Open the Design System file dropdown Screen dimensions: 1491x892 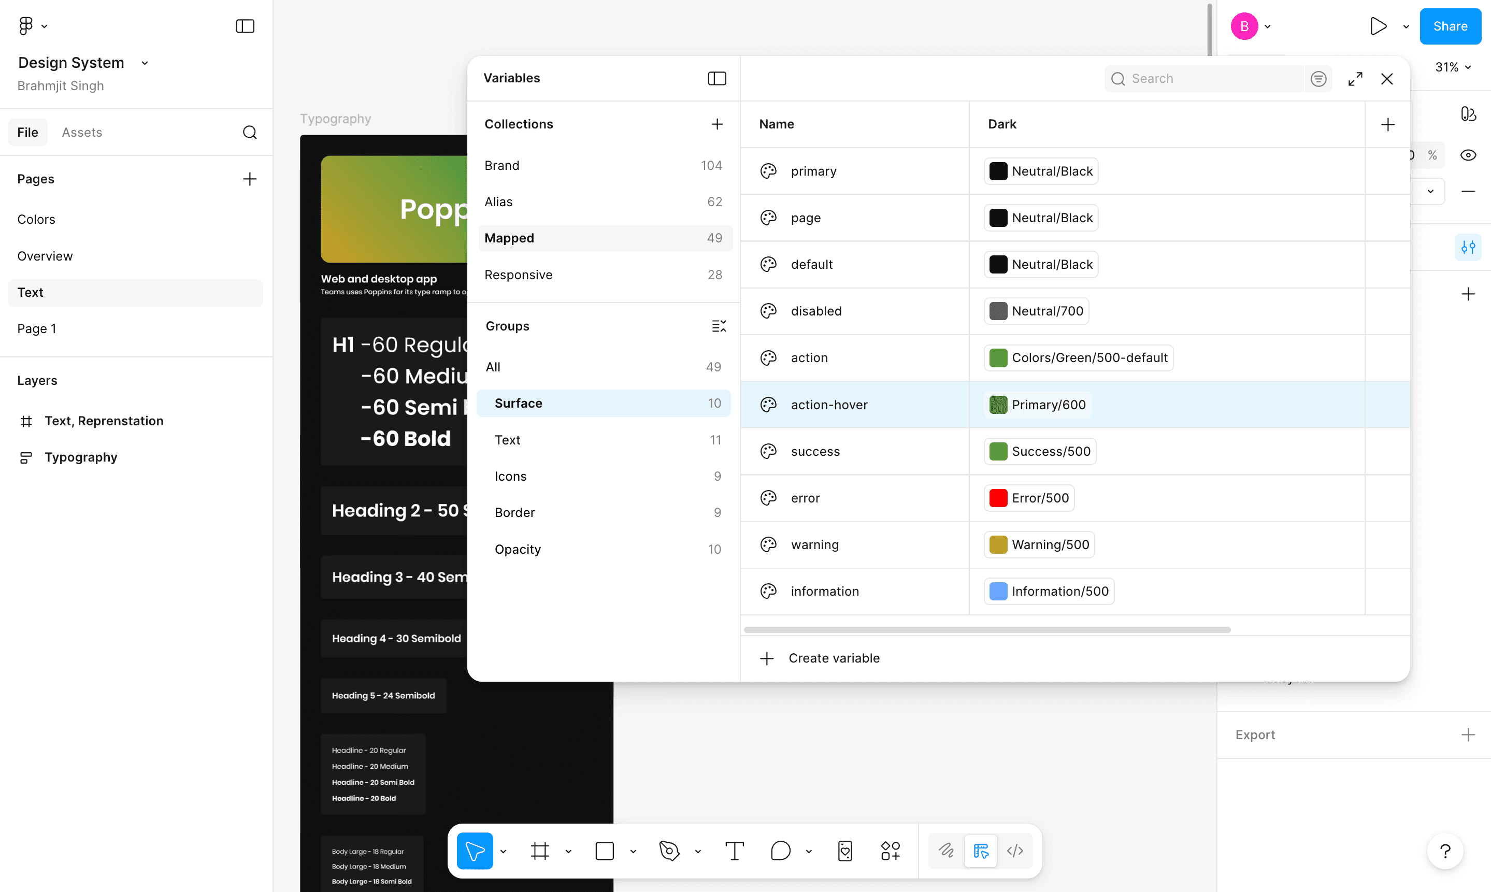[144, 63]
